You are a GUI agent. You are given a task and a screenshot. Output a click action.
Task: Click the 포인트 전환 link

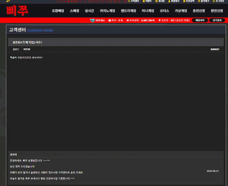[182, 21]
